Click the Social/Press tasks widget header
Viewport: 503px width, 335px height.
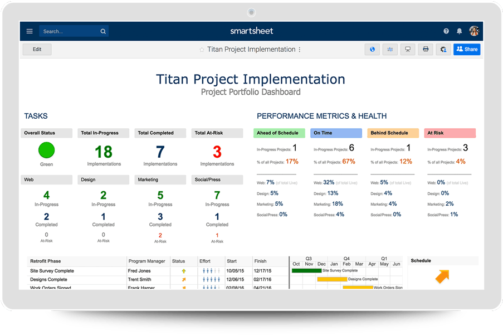pos(217,179)
